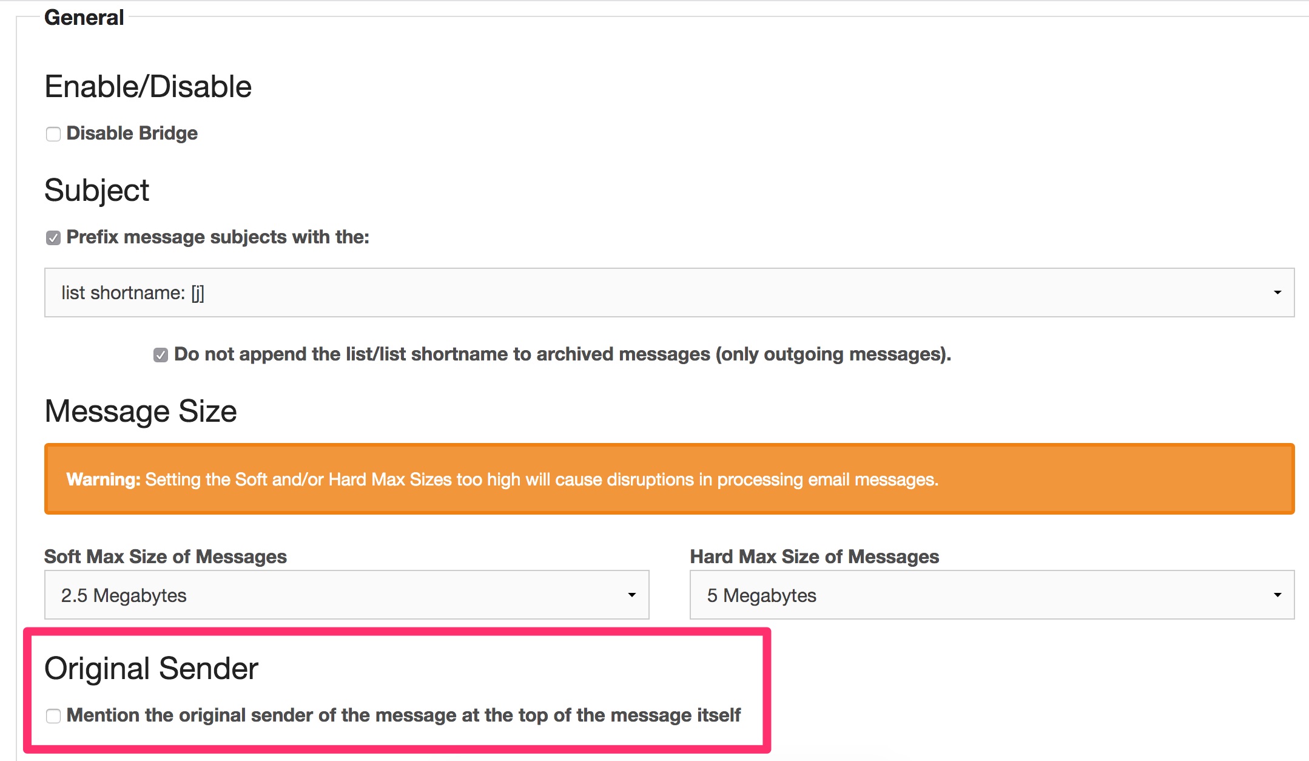Check the Disable Bridge checkbox
This screenshot has height=761, width=1309.
coord(53,134)
